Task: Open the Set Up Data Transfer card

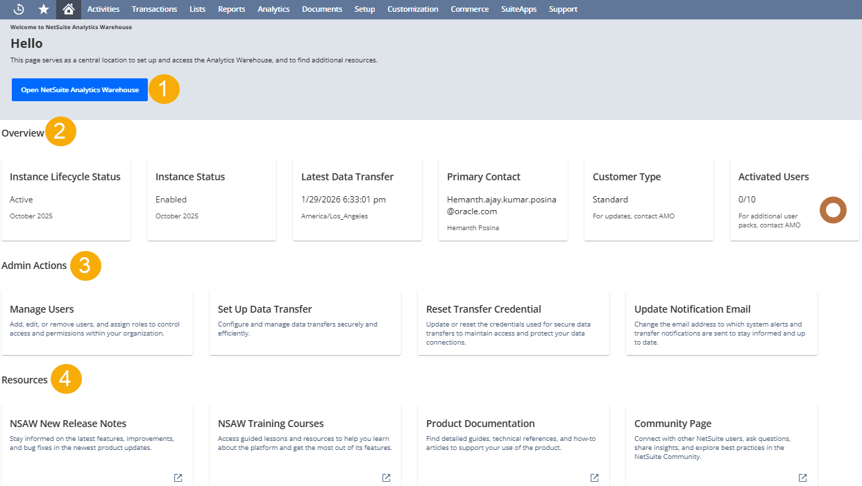Action: click(x=305, y=322)
